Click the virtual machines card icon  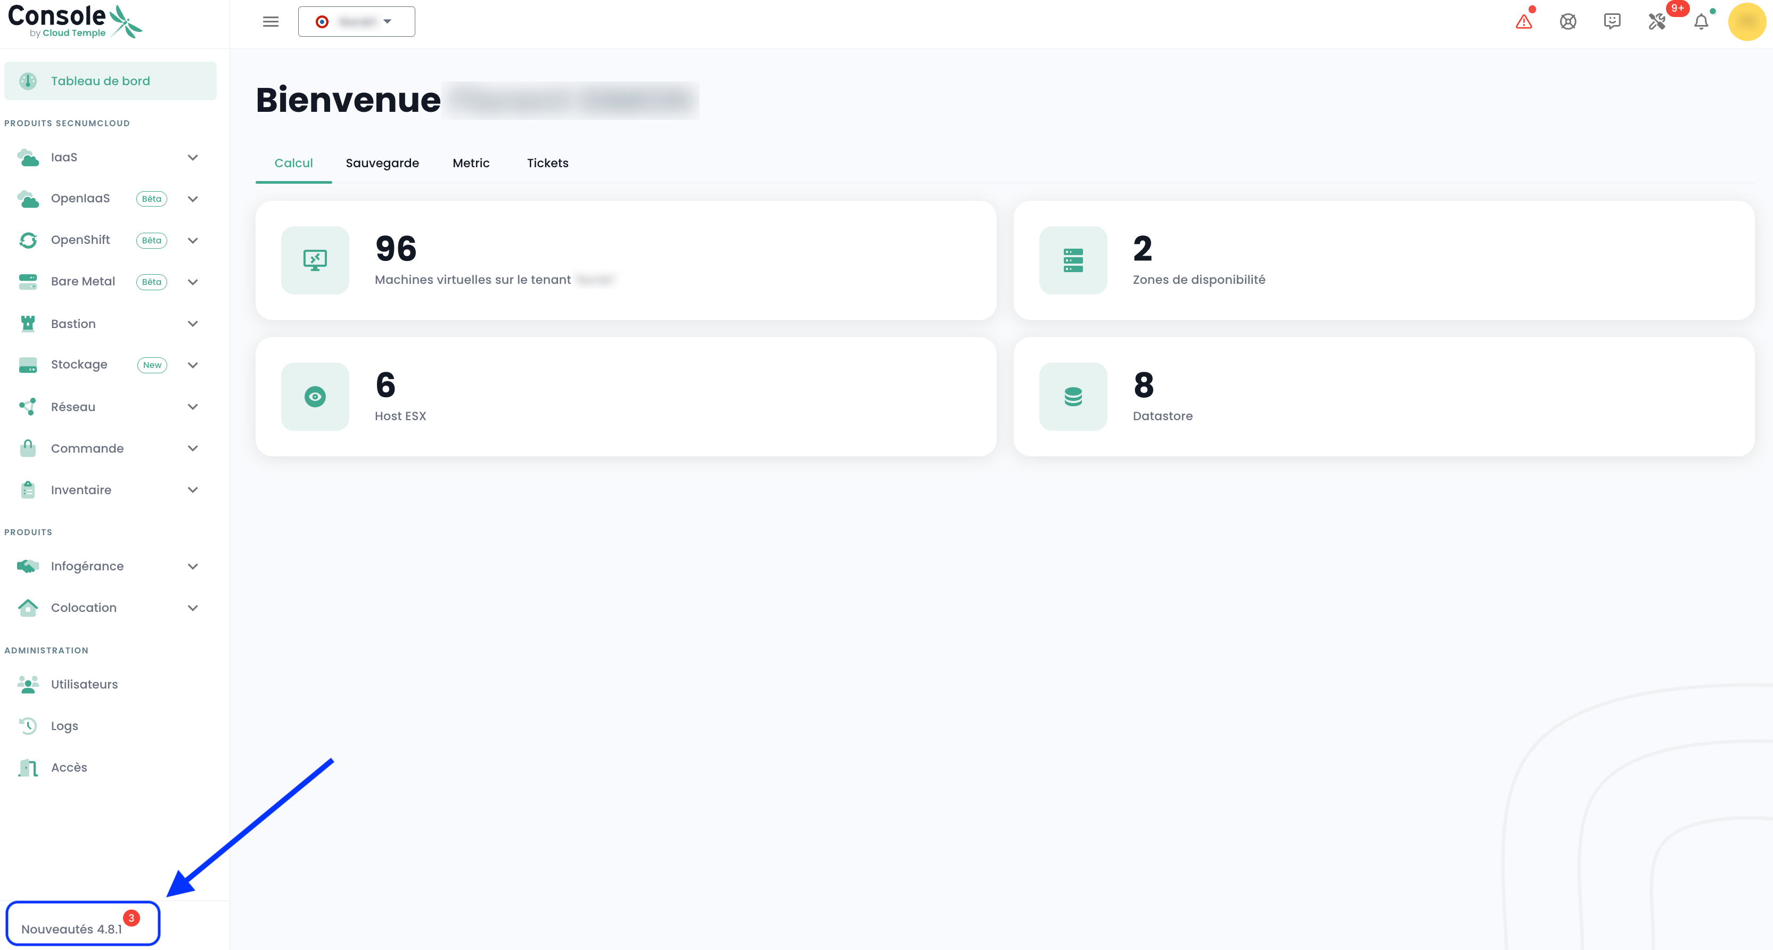tap(315, 260)
